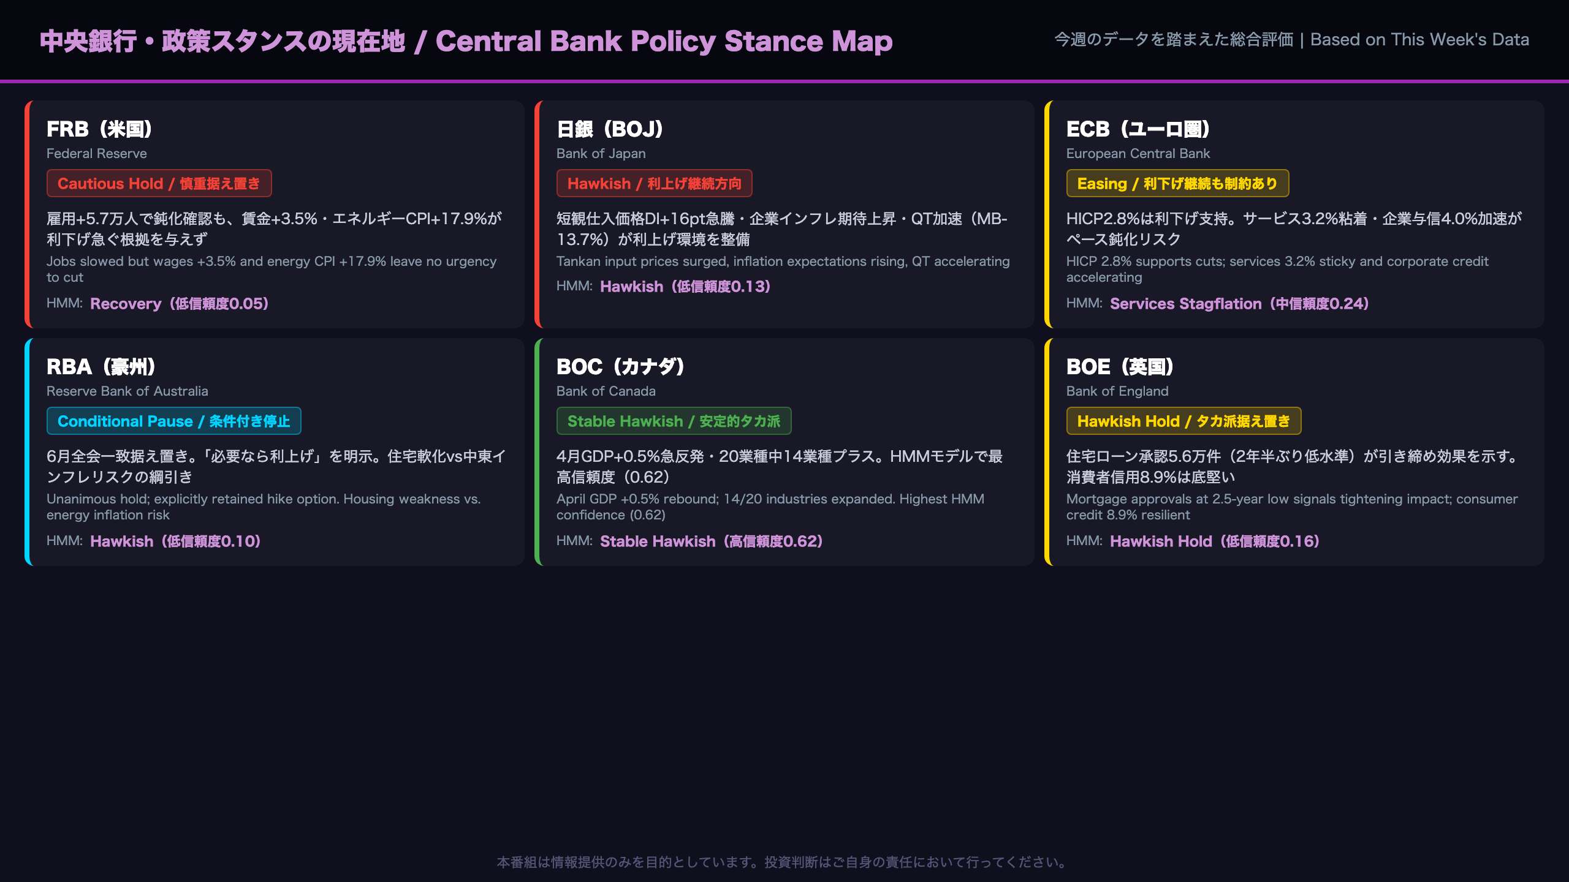Click the main title 'Central Bank Policy Stance Map'
The width and height of the screenshot is (1569, 882).
click(x=664, y=41)
